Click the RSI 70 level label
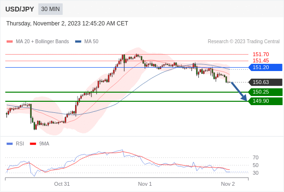The height and width of the screenshot is (192, 284). [256, 158]
